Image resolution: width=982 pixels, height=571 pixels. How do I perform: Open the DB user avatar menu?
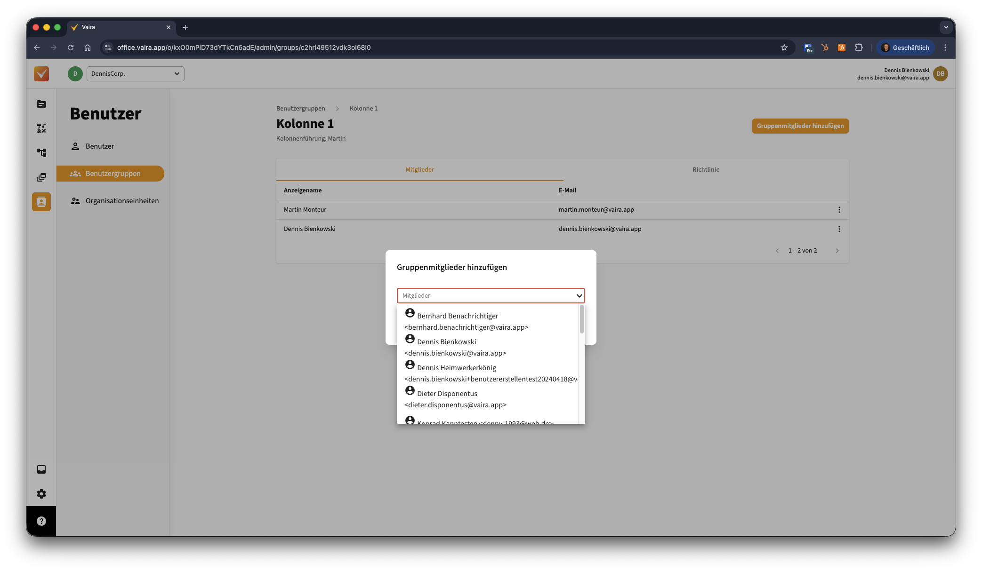point(940,74)
